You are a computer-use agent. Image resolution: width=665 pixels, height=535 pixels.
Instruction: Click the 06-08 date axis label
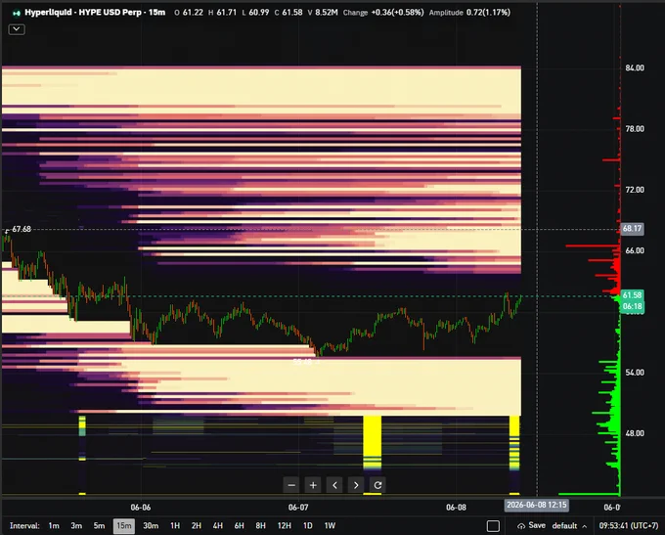click(456, 508)
